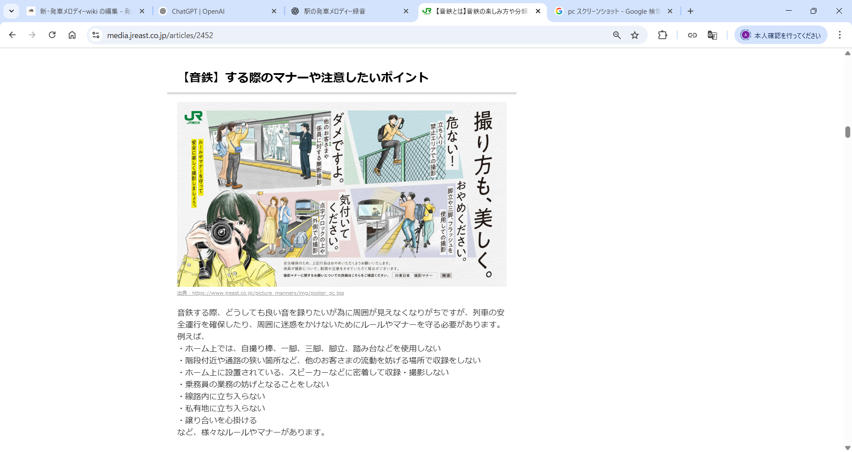Select the active 音鉄とは tab

pyautogui.click(x=482, y=11)
